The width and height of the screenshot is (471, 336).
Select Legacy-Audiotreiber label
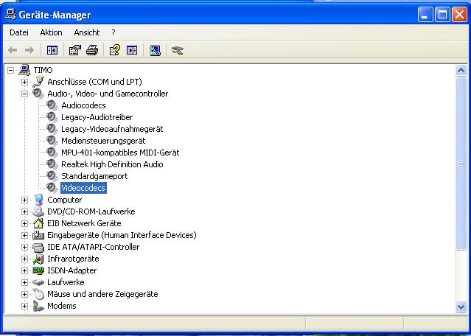click(x=97, y=117)
